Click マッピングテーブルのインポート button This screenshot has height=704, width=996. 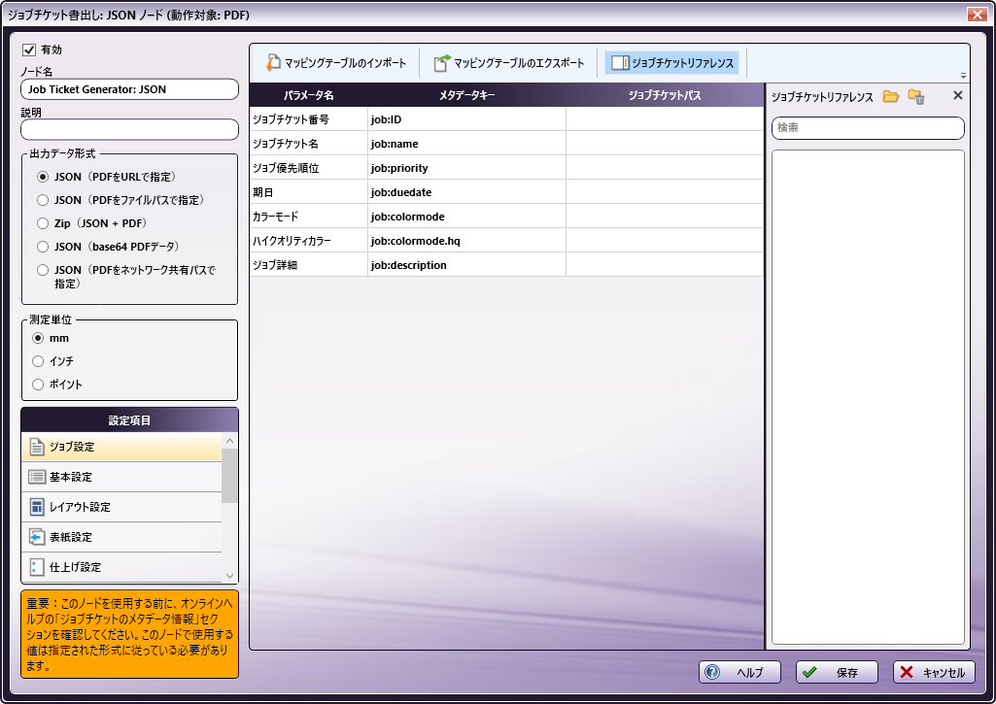tap(335, 62)
